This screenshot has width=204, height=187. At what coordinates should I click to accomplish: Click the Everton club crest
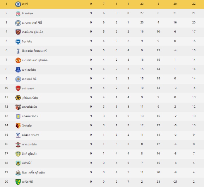[x=18, y=70]
